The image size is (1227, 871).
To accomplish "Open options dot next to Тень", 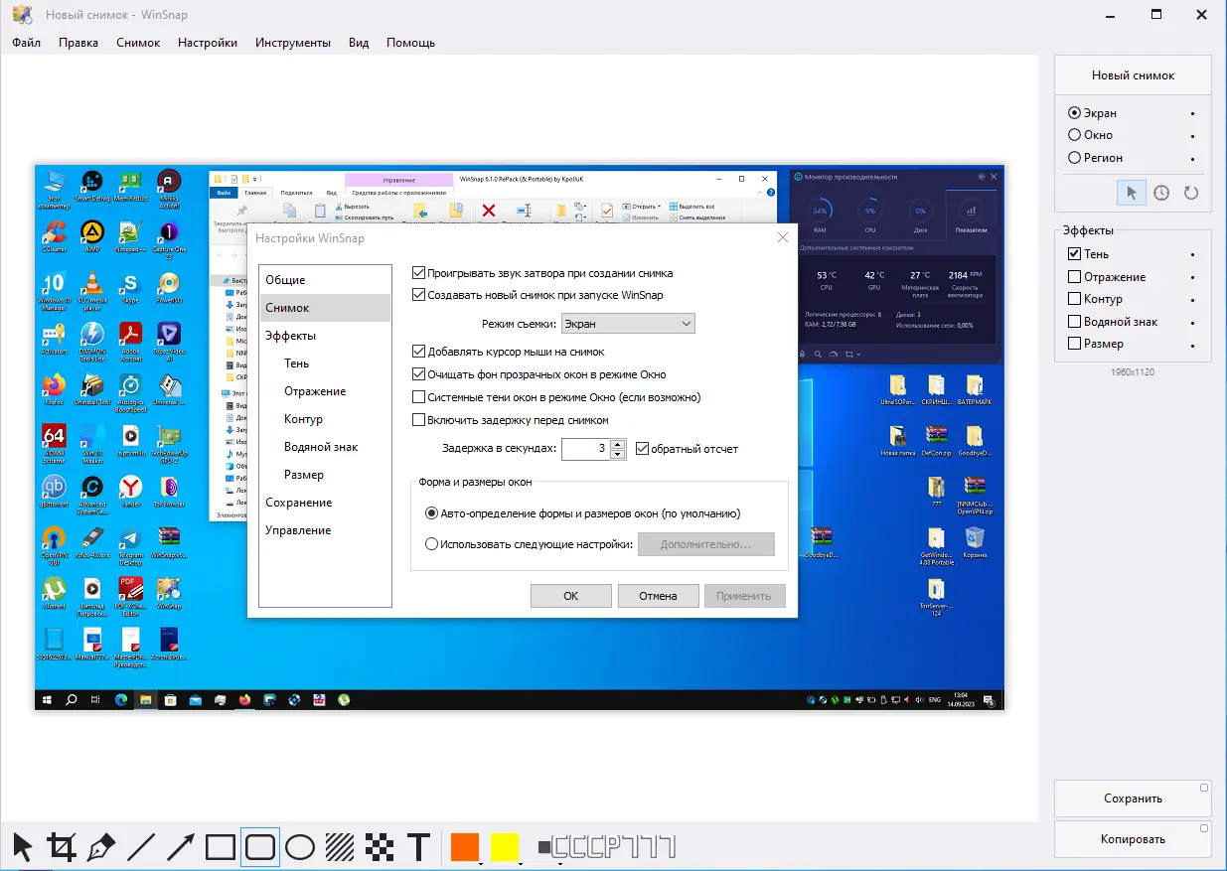I will tap(1193, 255).
